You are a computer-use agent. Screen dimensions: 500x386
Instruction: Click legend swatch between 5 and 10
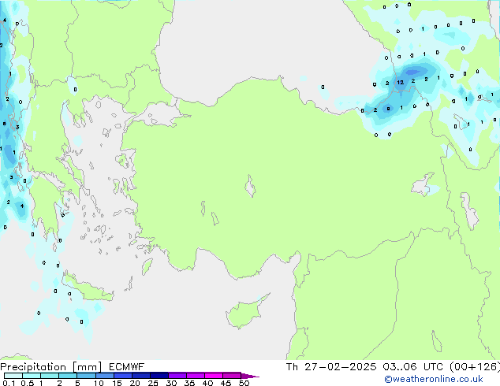pyautogui.click(x=86, y=376)
